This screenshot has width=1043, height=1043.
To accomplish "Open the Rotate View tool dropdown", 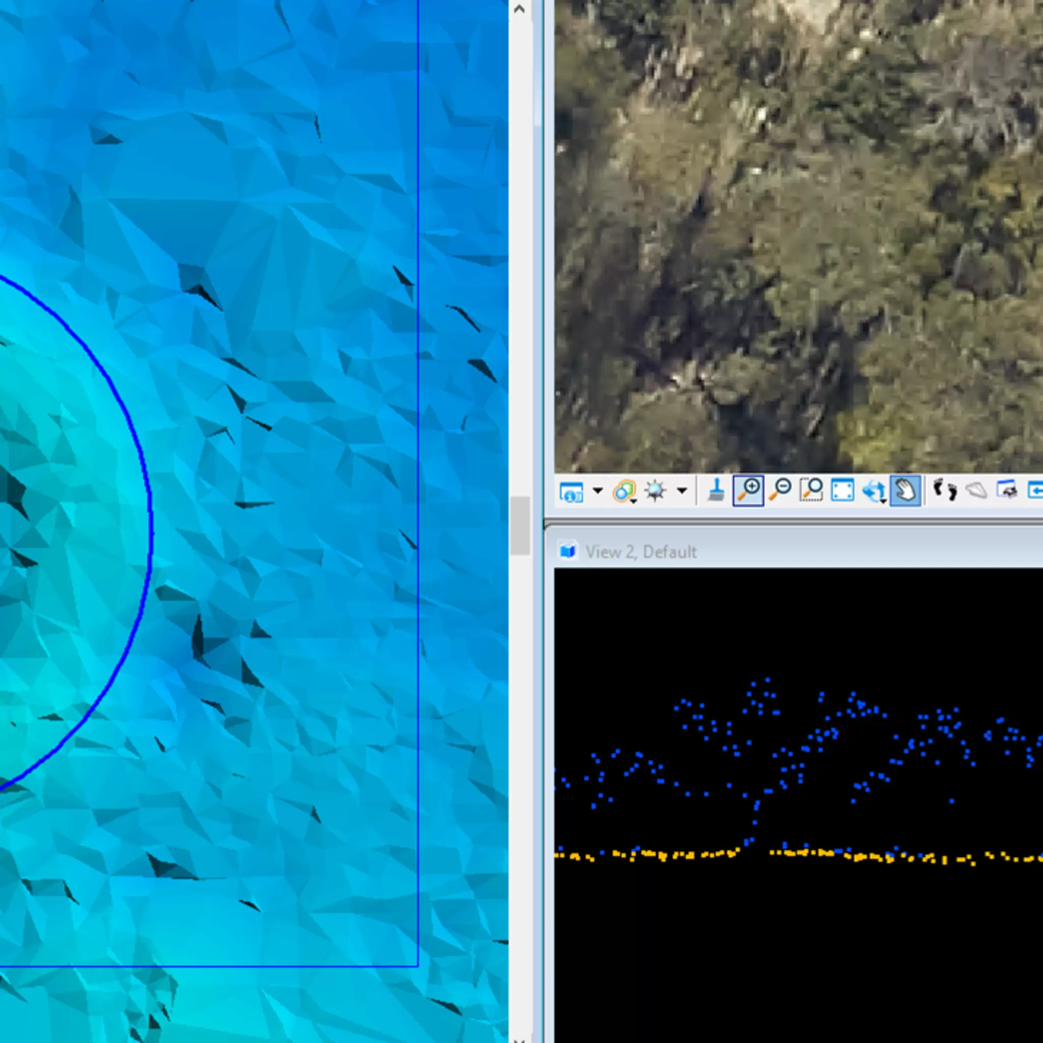I will (x=875, y=491).
